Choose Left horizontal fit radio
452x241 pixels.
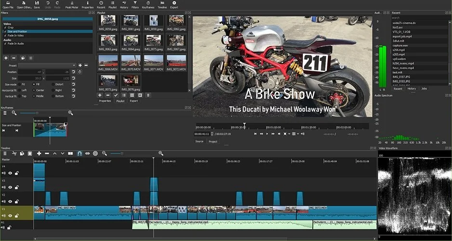point(19,90)
